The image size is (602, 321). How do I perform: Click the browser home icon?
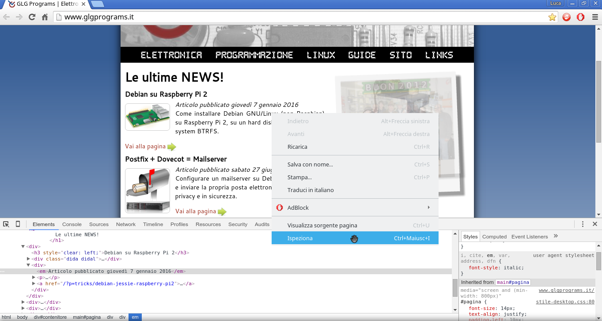(44, 17)
